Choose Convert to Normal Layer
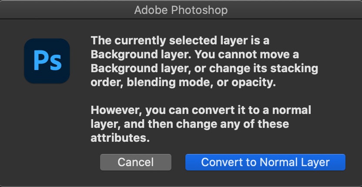 pos(265,162)
